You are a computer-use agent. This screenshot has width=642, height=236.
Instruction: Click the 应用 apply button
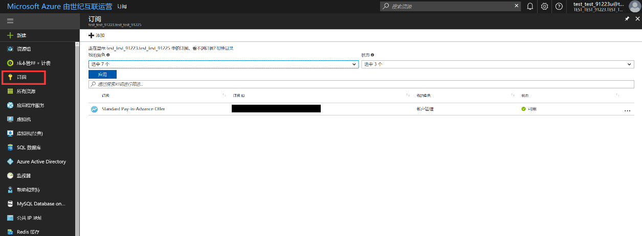(x=102, y=74)
